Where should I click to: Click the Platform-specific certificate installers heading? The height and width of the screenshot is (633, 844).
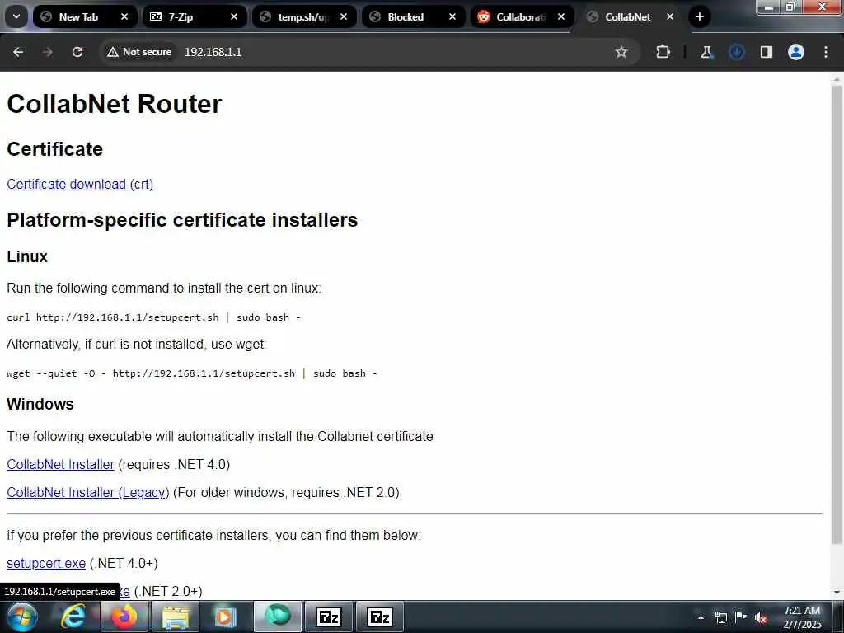pos(182,220)
